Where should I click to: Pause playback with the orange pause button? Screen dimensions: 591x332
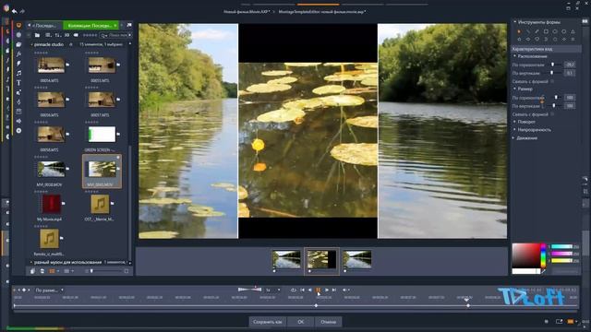tap(318, 290)
